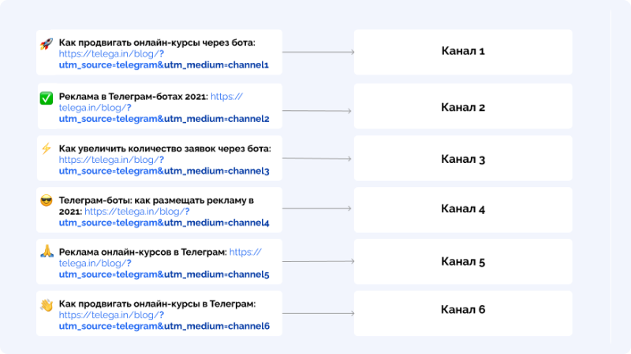Select the Канал 5 box
Viewport: 631px width, 354px height.
(x=463, y=262)
